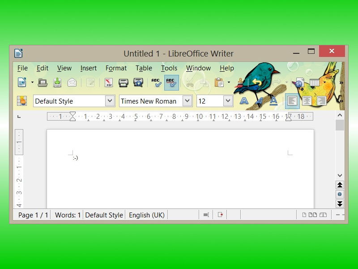The height and width of the screenshot is (269, 358).
Task: Click the vertical scrollbar up arrow
Action: [340, 115]
